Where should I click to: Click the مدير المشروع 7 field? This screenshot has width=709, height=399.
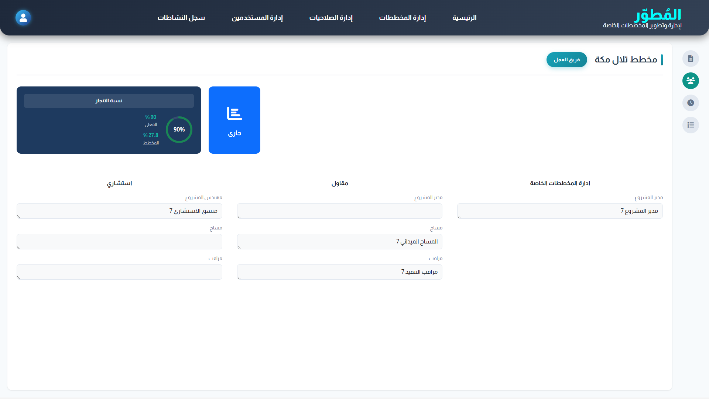(560, 211)
